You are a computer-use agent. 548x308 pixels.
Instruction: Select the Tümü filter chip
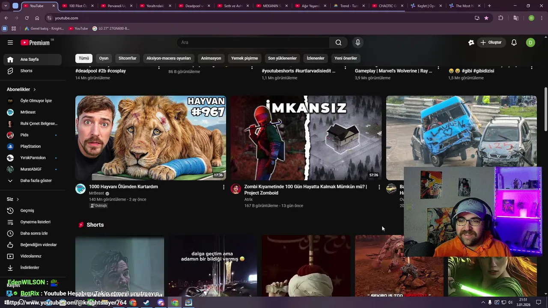tap(84, 58)
